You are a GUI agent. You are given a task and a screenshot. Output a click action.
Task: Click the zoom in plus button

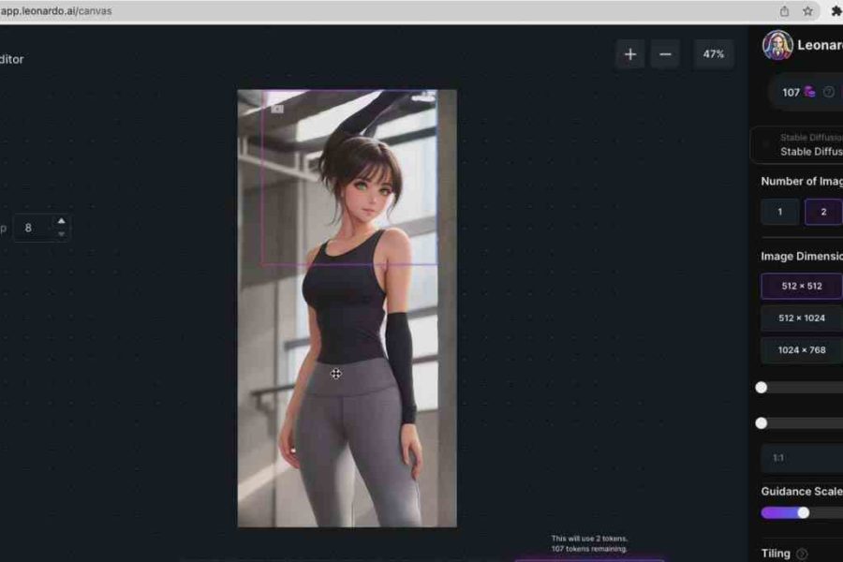pyautogui.click(x=630, y=54)
